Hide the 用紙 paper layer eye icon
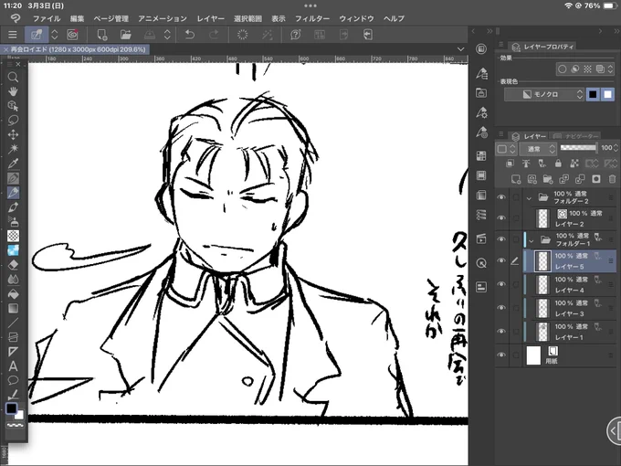 tap(501, 355)
